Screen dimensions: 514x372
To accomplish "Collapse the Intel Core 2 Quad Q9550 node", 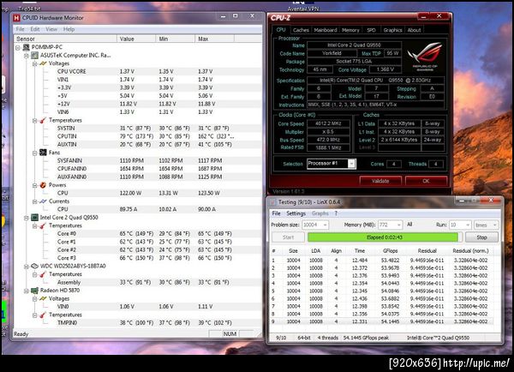I will (x=27, y=218).
